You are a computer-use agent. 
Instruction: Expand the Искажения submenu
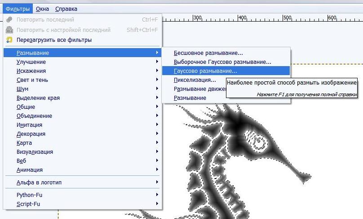coord(83,71)
